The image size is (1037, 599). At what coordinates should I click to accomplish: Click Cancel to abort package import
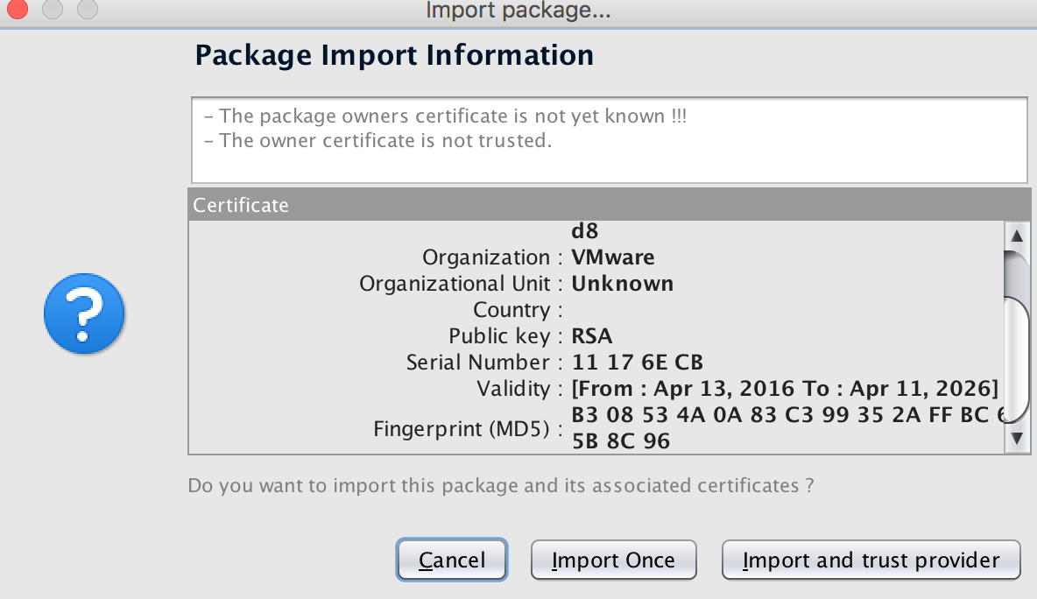pyautogui.click(x=452, y=560)
